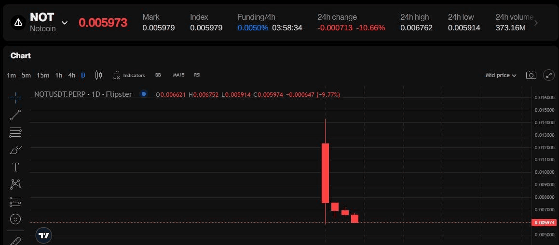Switch to the 4h timeframe
The image size is (559, 245).
(x=71, y=75)
